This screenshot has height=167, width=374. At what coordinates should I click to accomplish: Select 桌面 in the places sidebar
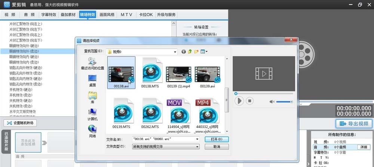92,80
